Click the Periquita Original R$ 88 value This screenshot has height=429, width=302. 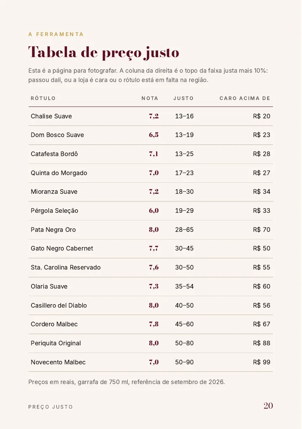coord(262,343)
